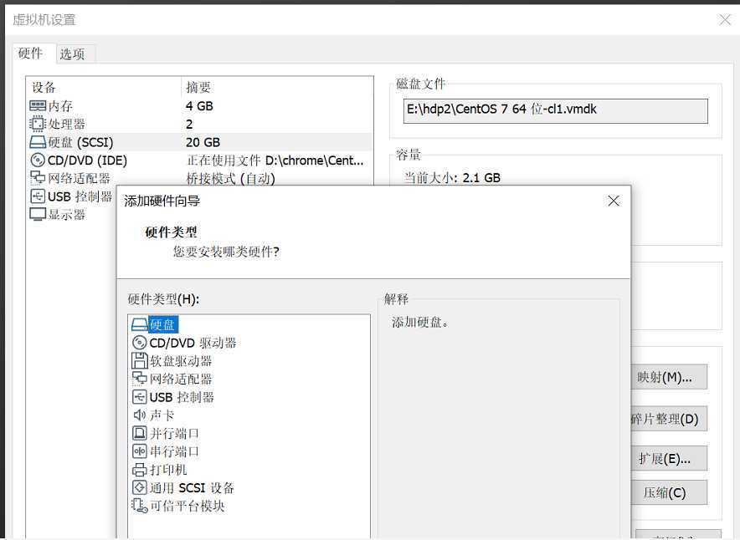
Task: Click the disk file path field
Action: [x=556, y=110]
